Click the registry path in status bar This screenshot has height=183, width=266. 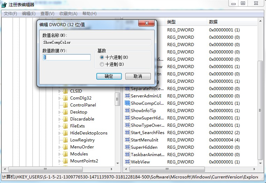coord(130,177)
